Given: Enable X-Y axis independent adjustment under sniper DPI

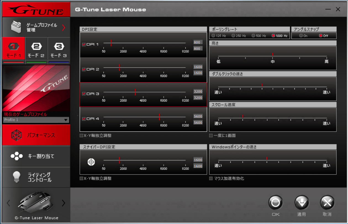Looking at the screenshot, I should coord(81,178).
